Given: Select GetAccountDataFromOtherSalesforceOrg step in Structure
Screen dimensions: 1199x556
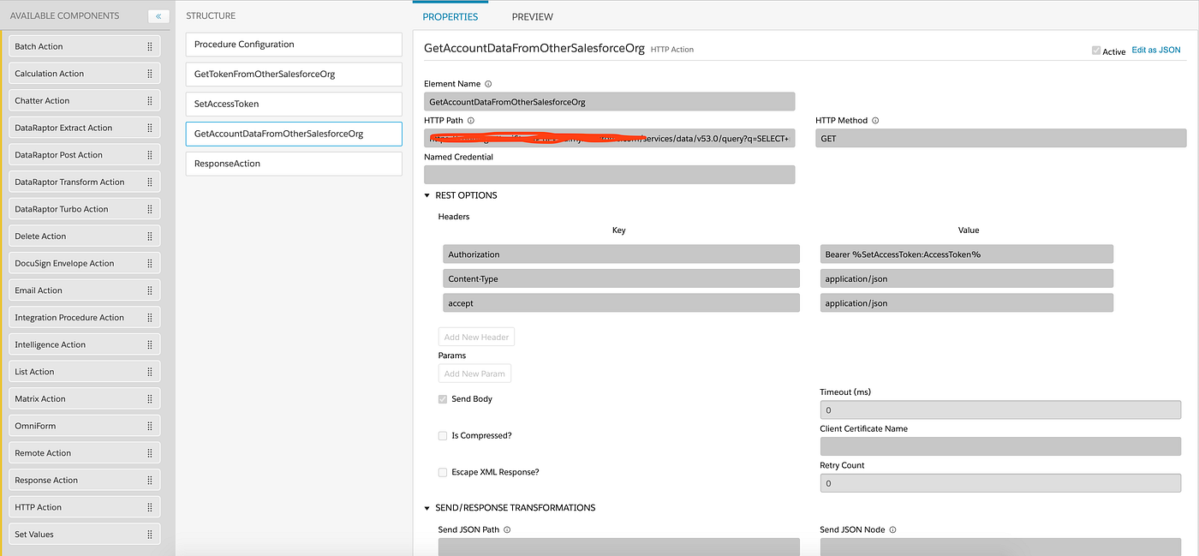Looking at the screenshot, I should pos(293,134).
